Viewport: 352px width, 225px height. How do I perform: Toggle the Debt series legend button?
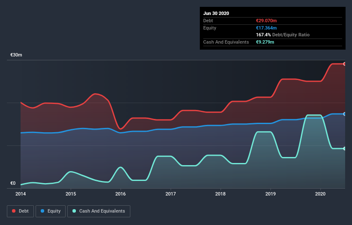[20, 211]
